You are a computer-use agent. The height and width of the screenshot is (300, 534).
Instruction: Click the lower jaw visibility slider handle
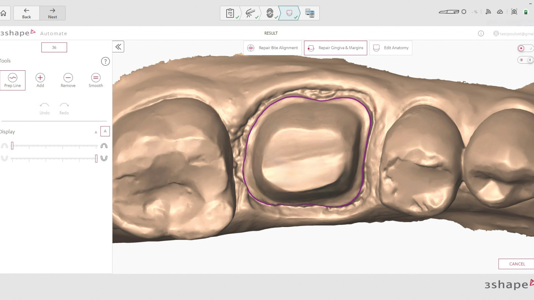point(96,158)
